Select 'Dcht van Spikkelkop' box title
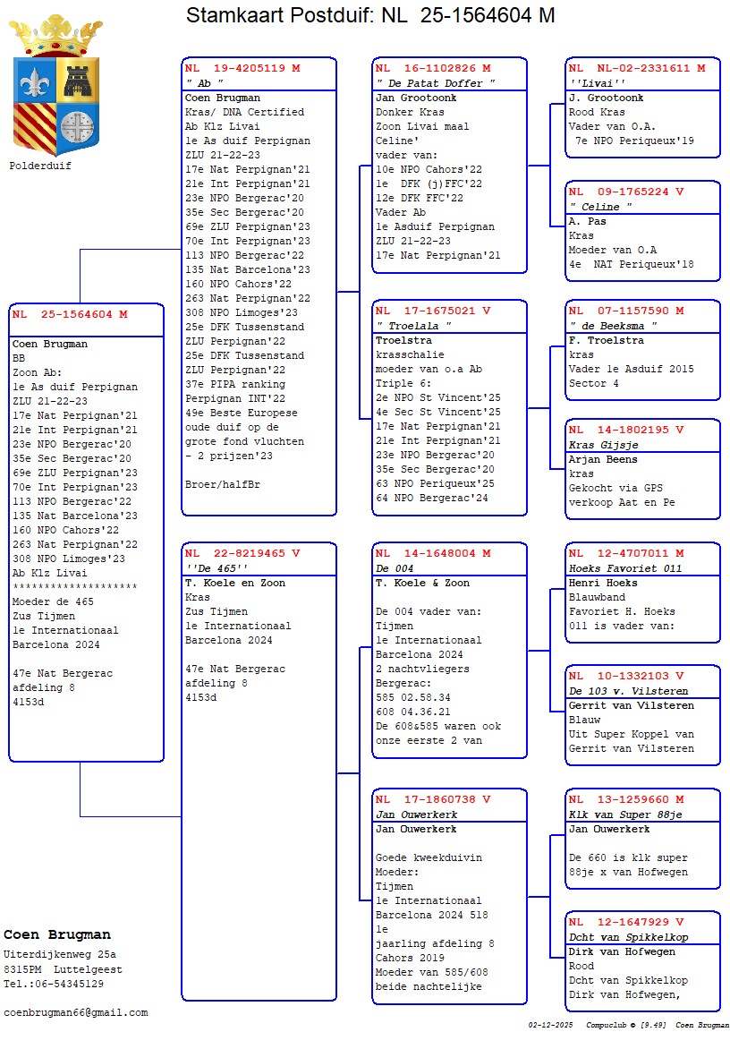The height and width of the screenshot is (1049, 730). [628, 937]
